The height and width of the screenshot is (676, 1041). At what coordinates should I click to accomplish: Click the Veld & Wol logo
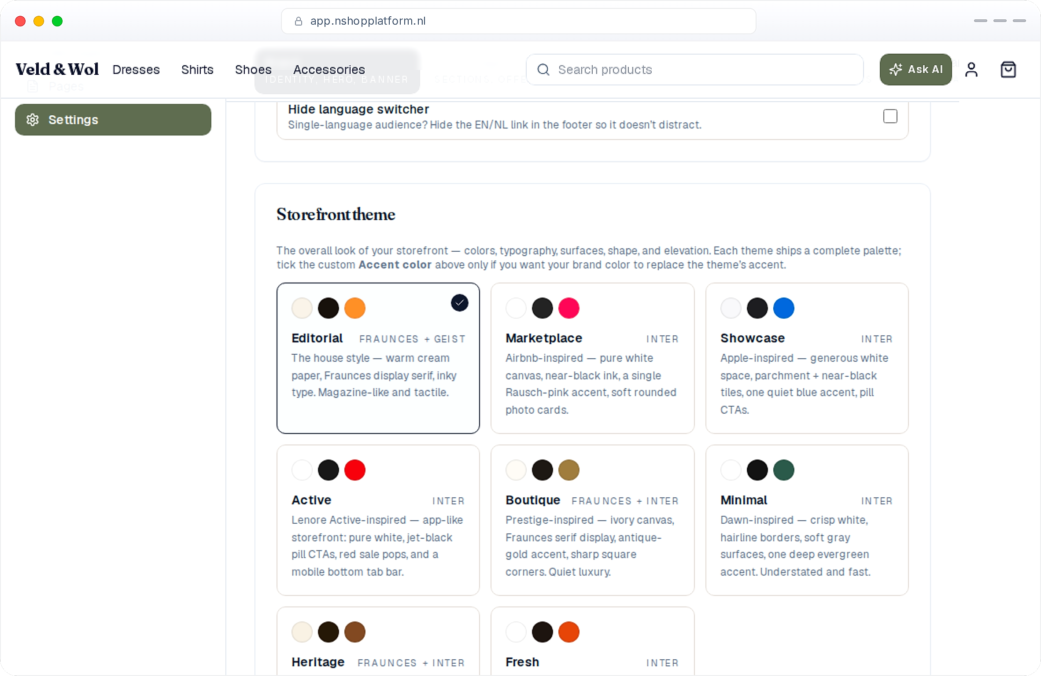pyautogui.click(x=57, y=70)
